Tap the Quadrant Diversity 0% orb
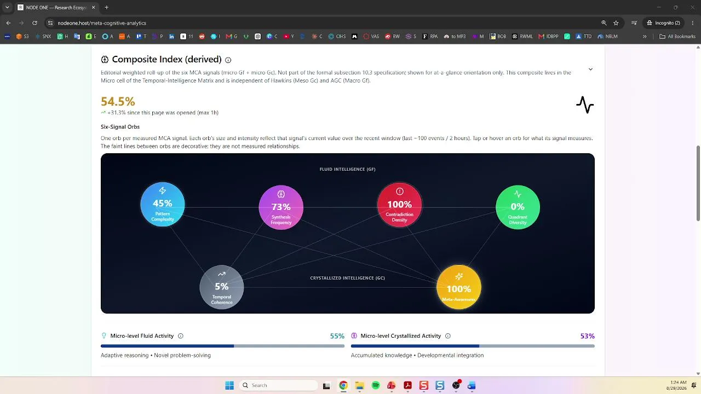701x394 pixels. [x=518, y=207]
